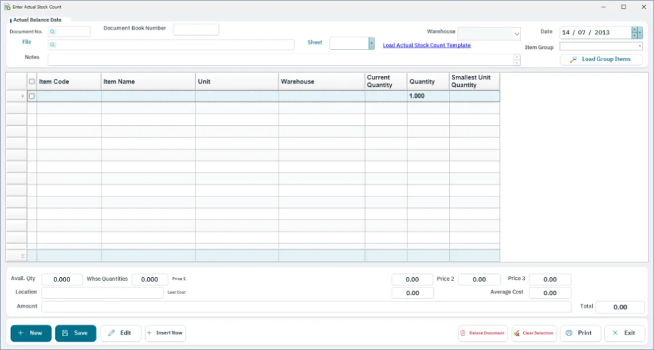Focus the Document Book Number field
654x350 pixels.
pyautogui.click(x=196, y=29)
